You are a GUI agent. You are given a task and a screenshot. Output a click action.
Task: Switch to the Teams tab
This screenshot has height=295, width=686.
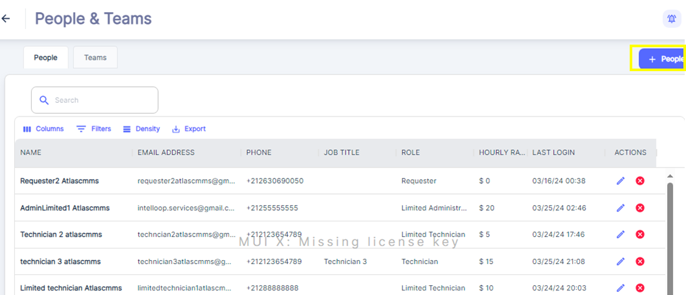pyautogui.click(x=95, y=58)
